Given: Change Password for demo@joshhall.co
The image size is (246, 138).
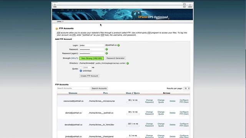Looking at the screenshot, I should (x=150, y=113).
